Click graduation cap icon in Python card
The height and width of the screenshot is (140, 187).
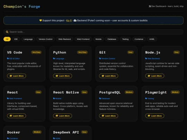pos(57,76)
